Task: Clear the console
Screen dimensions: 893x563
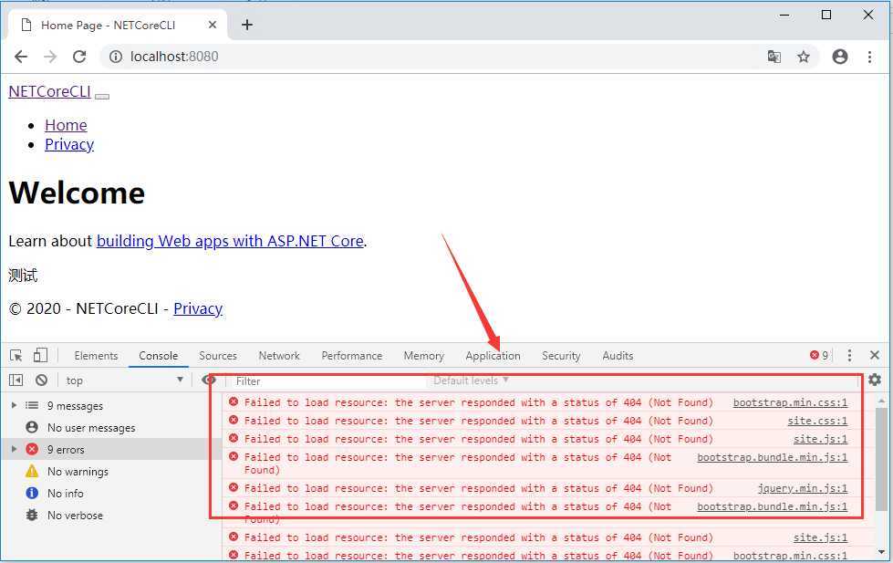Action: click(x=42, y=381)
